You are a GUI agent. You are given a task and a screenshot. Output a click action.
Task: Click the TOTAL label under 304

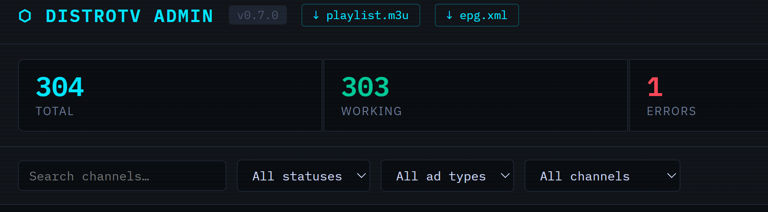click(x=55, y=111)
